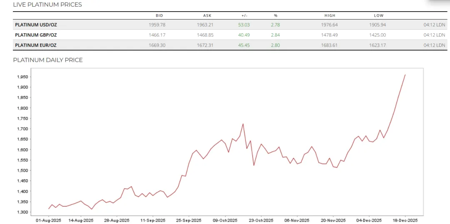Click the 18-Dec-2025 axis date label
The width and height of the screenshot is (450, 224).
tap(405, 221)
